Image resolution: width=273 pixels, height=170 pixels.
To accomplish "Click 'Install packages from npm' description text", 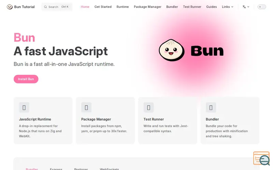I will 104,129.
